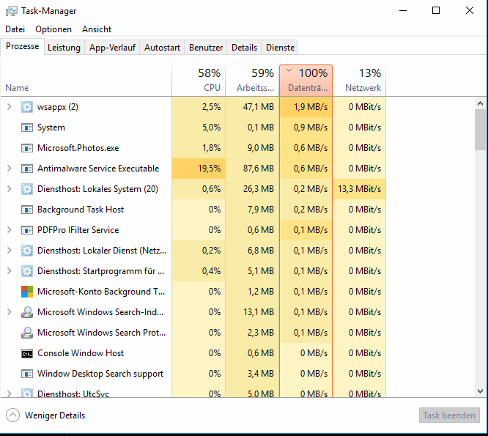Image resolution: width=488 pixels, height=436 pixels.
Task: Switch to the Leistung tab
Action: coord(64,48)
